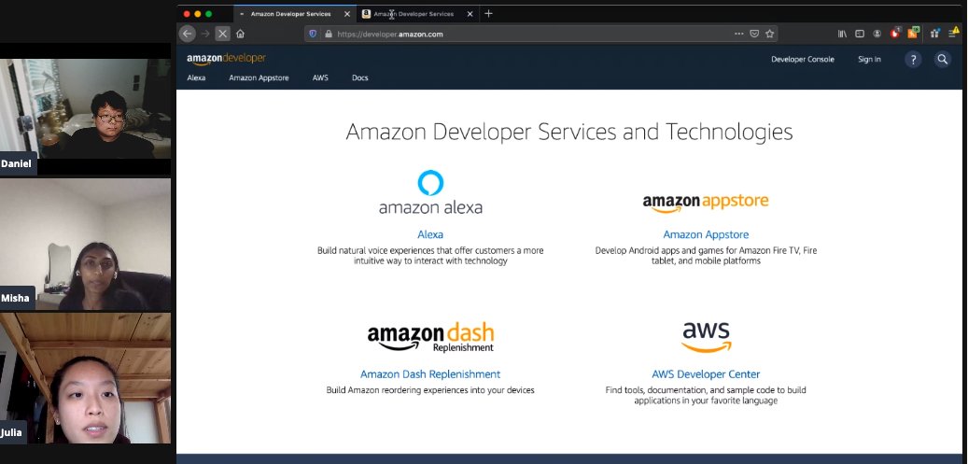
Task: Click the amazon appstore logo
Action: pos(706,203)
